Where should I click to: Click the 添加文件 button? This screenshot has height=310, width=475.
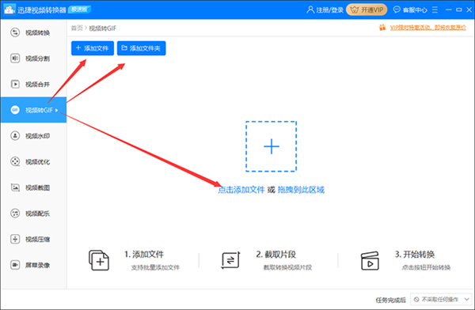pyautogui.click(x=93, y=48)
